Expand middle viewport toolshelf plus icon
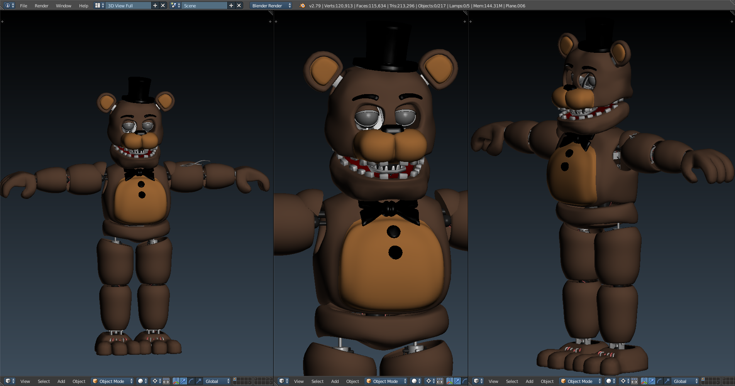Viewport: 735px width, 386px height. [276, 22]
